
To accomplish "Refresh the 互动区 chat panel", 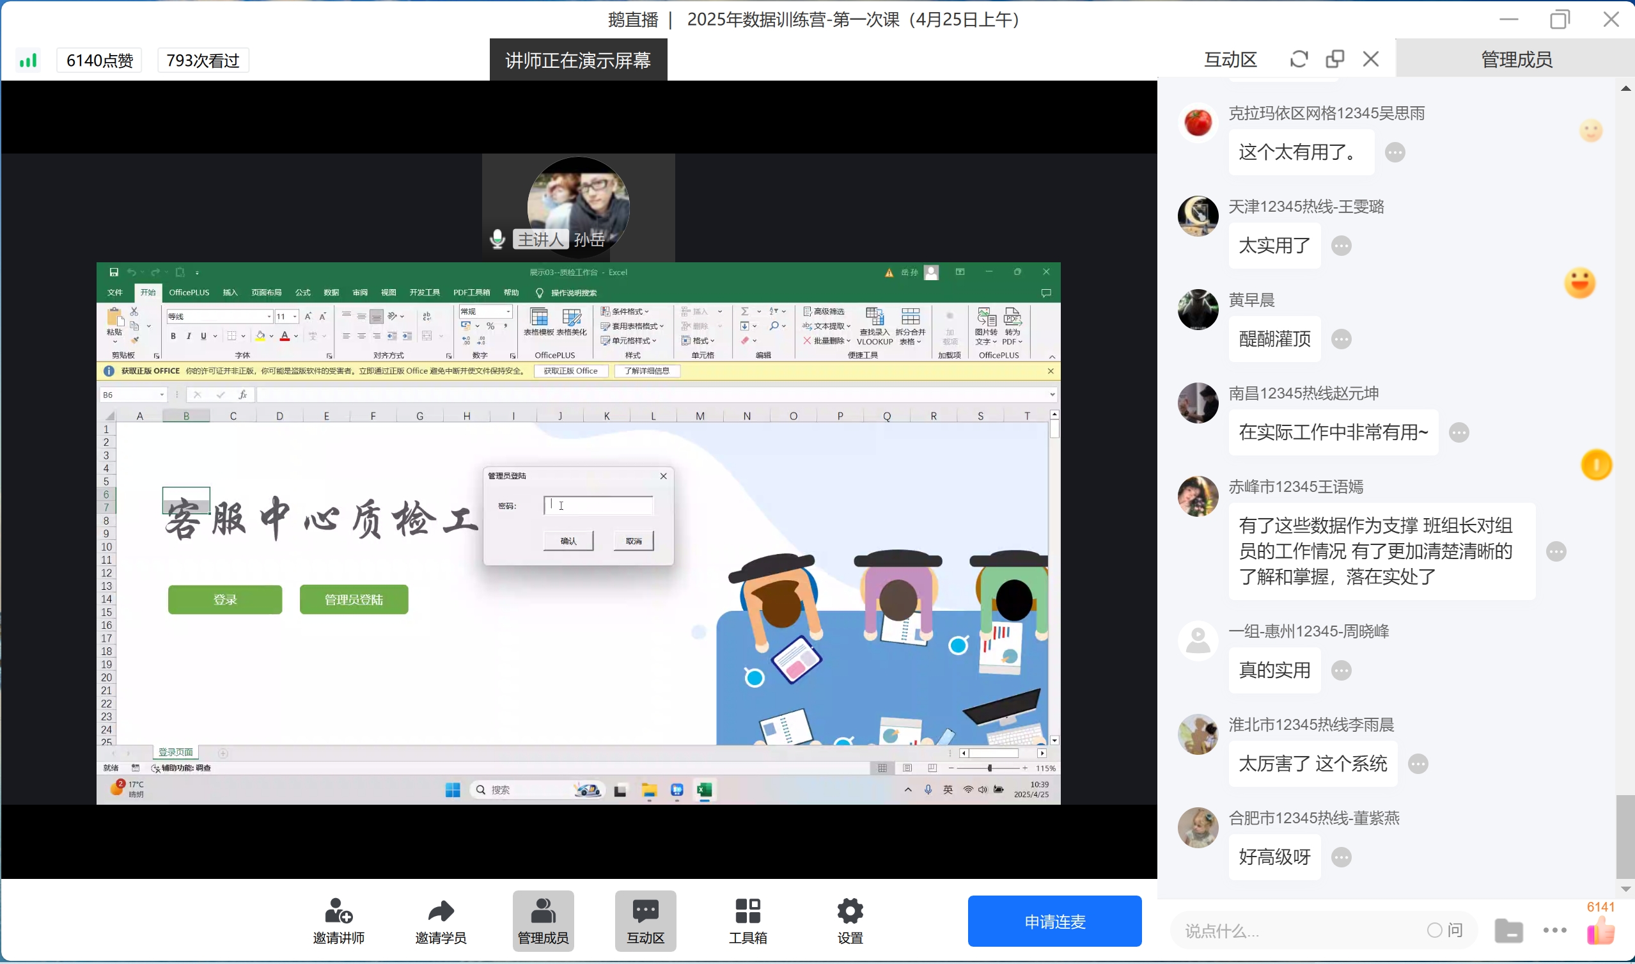I will 1298,59.
